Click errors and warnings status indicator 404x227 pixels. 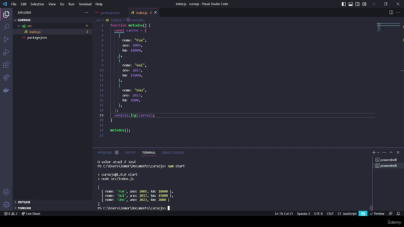(11, 214)
